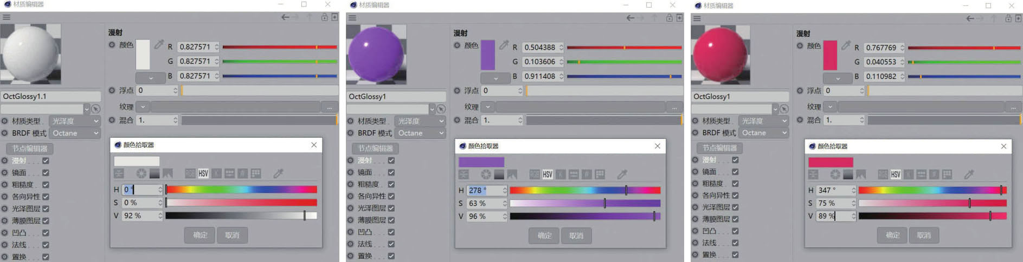Expand chevron below white color swatch
Screen dimensions: 1023x262
tap(150, 78)
